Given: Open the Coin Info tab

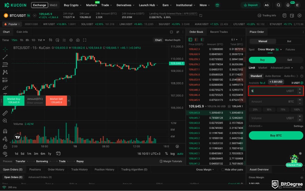Looking at the screenshot, I should click(x=22, y=32).
